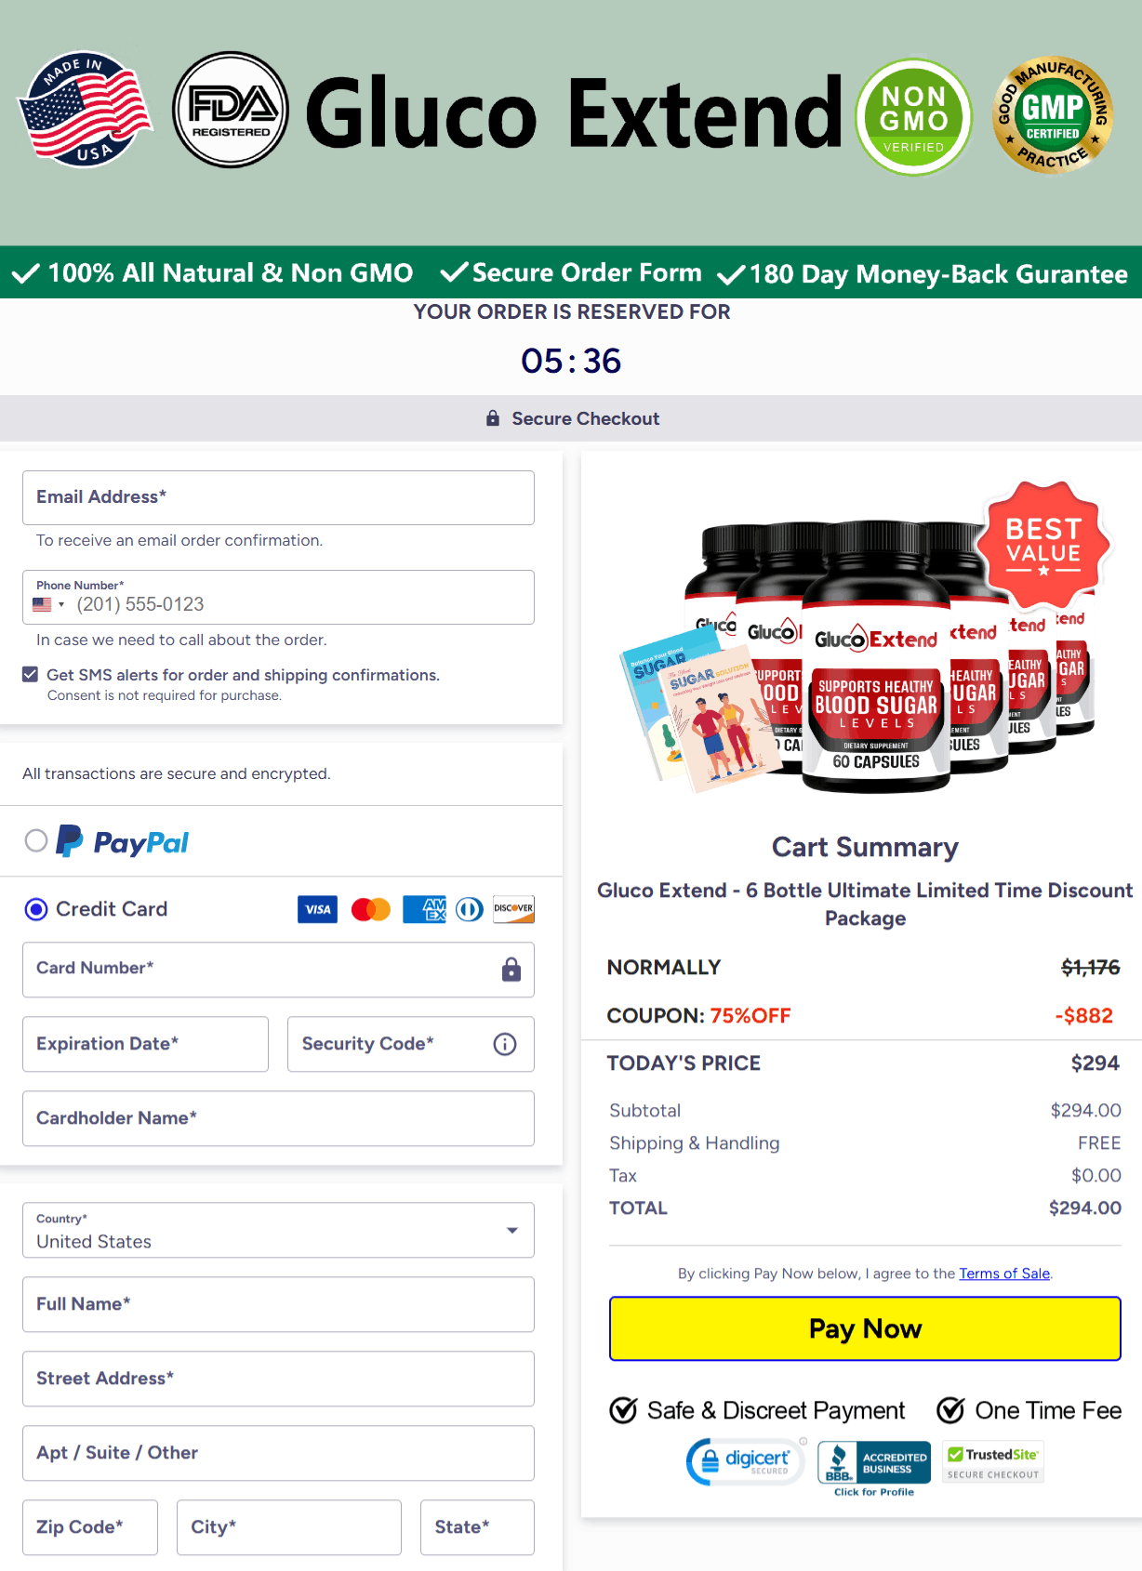Screen dimensions: 1142x1571
Task: Click the GMP Certified gold seal
Action: [1053, 115]
